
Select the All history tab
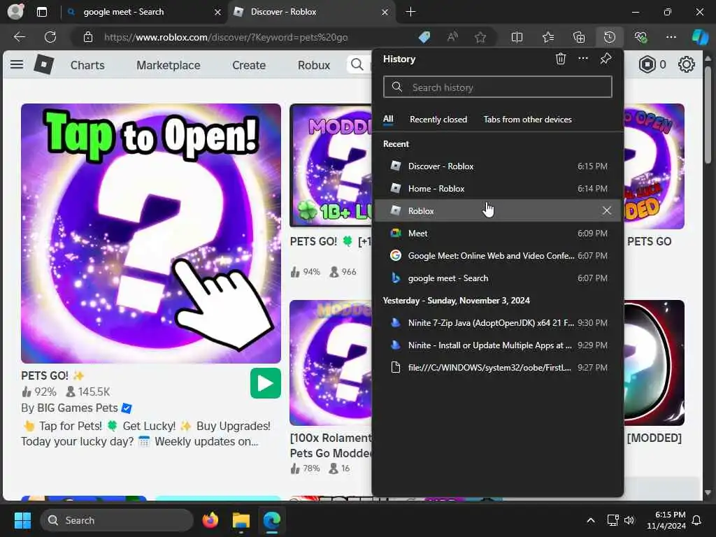[x=388, y=119]
